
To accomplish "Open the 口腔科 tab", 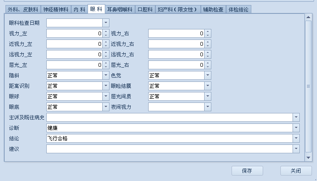I will coord(145,10).
